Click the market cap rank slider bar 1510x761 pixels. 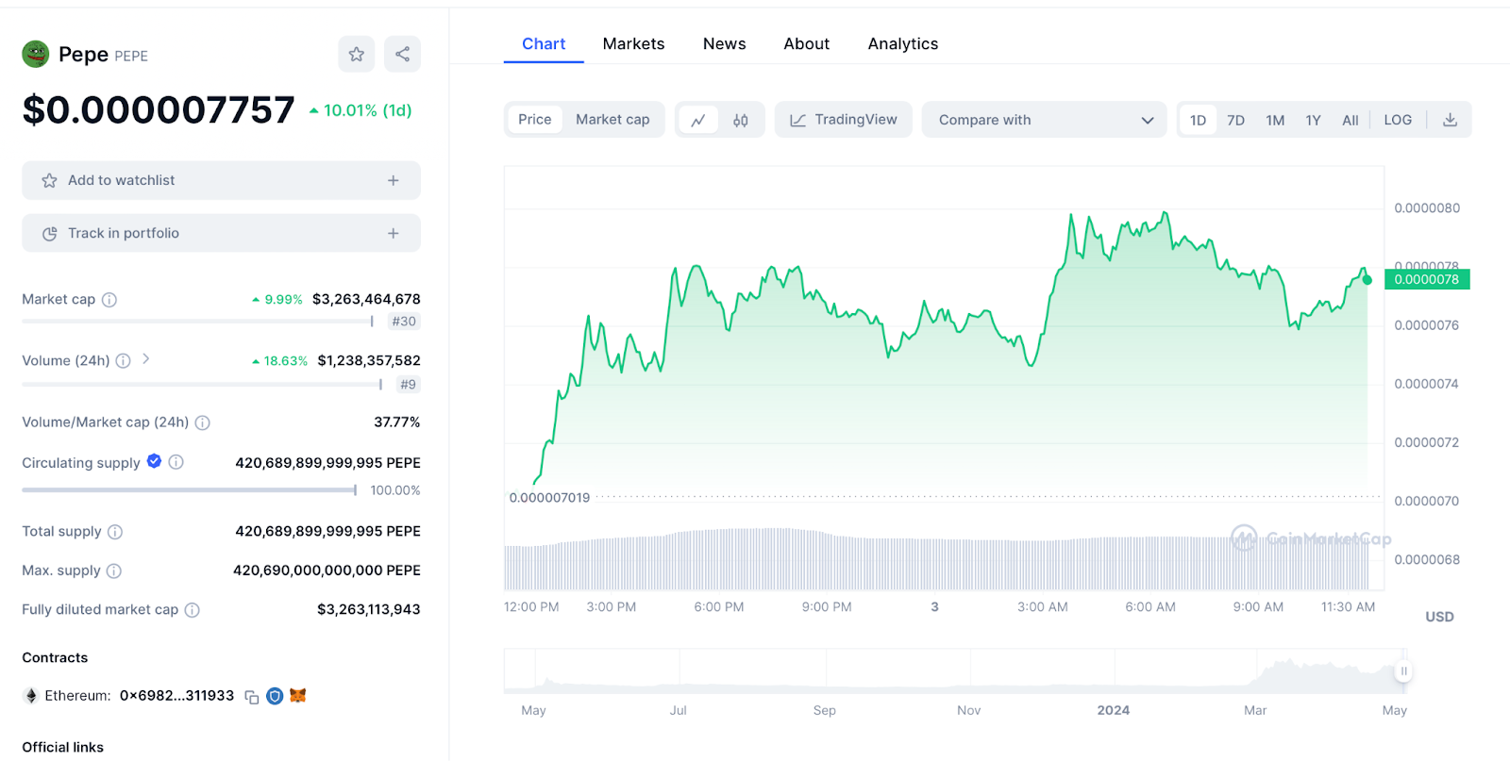[198, 322]
